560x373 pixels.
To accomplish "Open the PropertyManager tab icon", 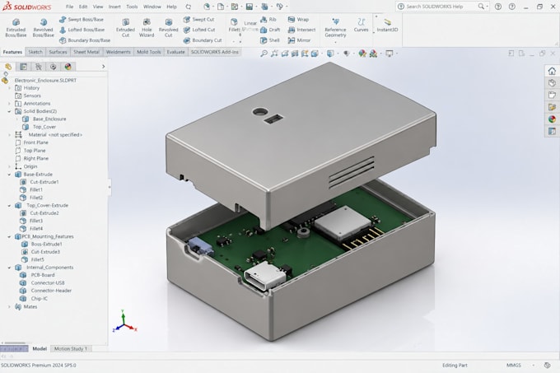I will 23,67.
